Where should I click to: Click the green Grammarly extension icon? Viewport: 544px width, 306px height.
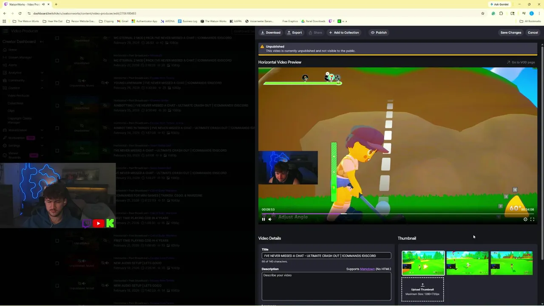(x=493, y=13)
